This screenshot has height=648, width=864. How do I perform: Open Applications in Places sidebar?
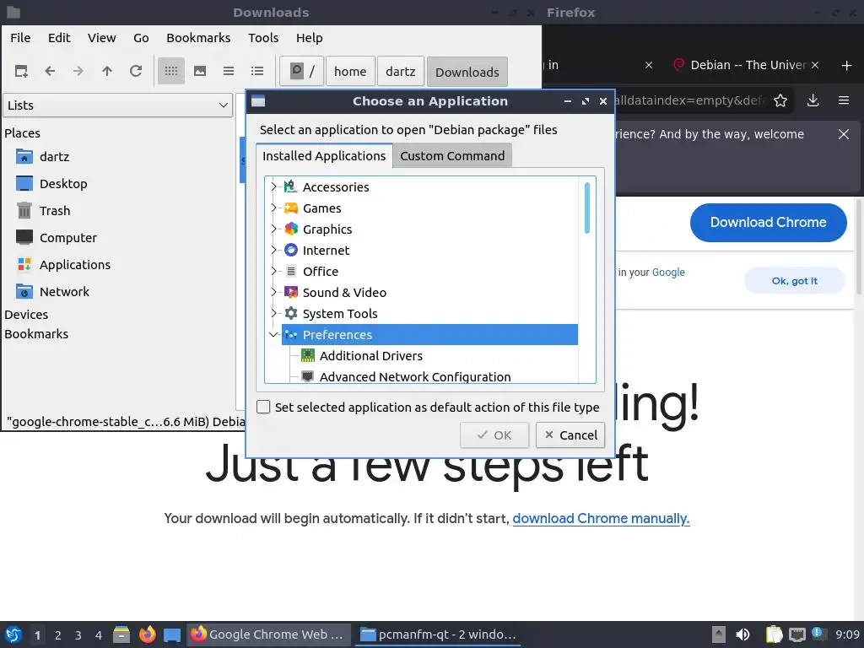pos(75,265)
